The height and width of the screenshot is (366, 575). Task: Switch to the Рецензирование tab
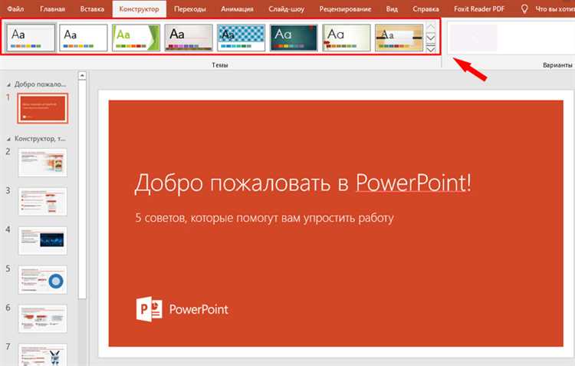pos(345,8)
